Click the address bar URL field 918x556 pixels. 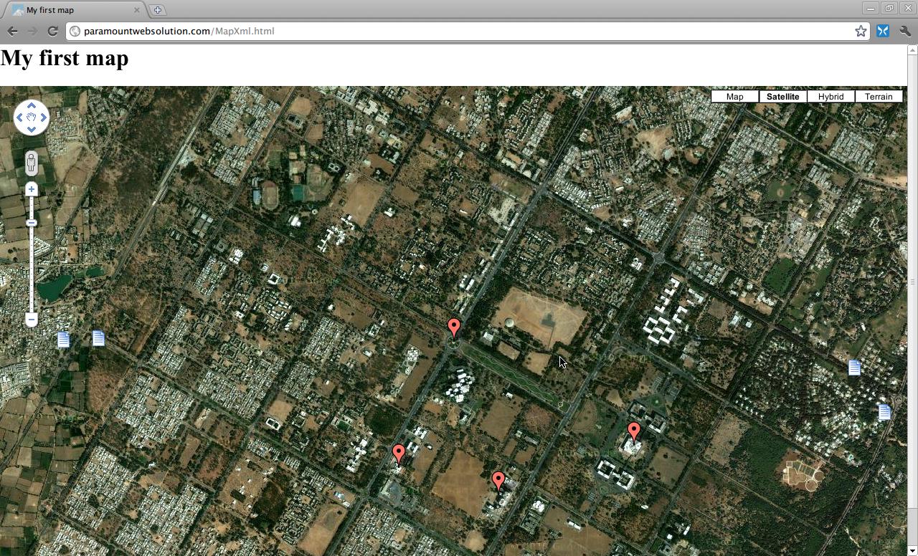(459, 31)
